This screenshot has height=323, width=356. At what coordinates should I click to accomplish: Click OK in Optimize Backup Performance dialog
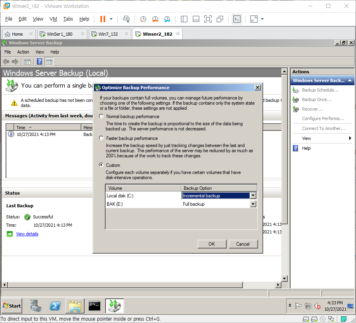pyautogui.click(x=212, y=244)
